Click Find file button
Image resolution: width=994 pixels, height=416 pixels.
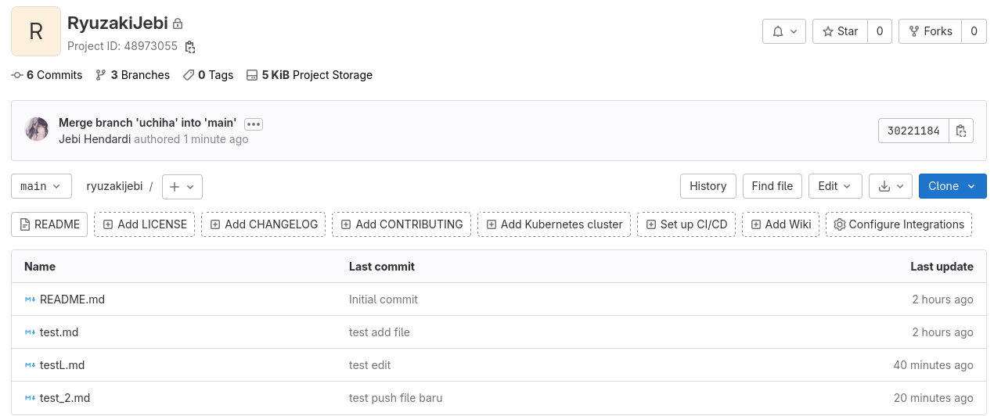pos(772,186)
